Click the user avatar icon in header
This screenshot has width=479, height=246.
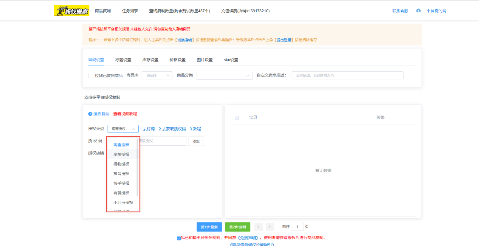click(418, 11)
